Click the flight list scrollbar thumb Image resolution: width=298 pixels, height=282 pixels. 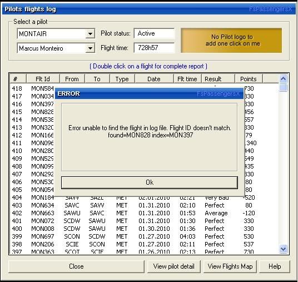click(x=283, y=87)
